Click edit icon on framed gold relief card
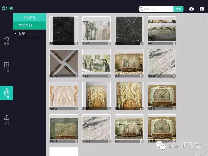This screenshot has width=208, height=156. coord(109,109)
